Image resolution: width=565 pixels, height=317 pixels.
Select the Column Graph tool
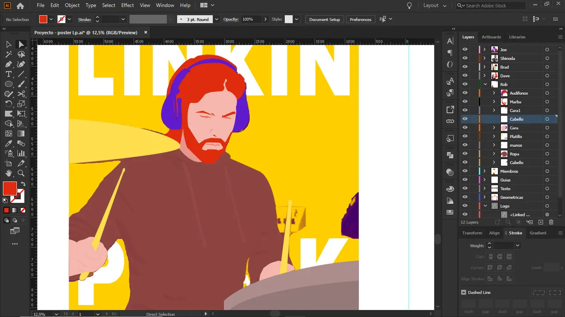pyautogui.click(x=21, y=153)
